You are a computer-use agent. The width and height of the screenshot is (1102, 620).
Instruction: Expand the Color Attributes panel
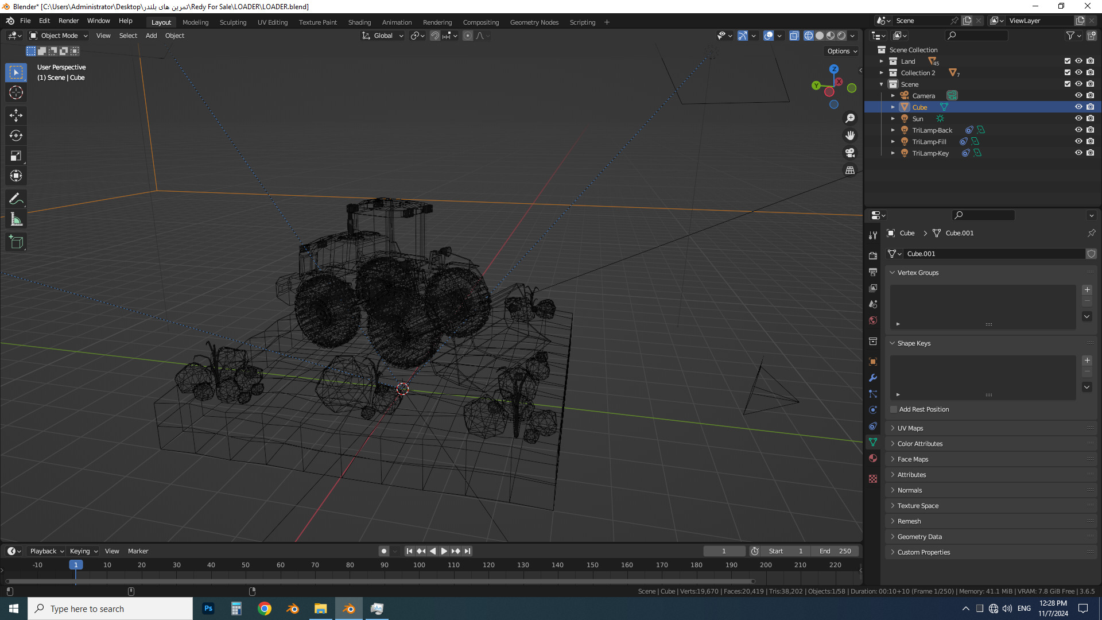[x=991, y=444]
